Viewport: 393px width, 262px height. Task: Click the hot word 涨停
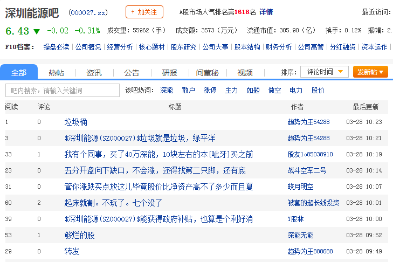(x=210, y=90)
